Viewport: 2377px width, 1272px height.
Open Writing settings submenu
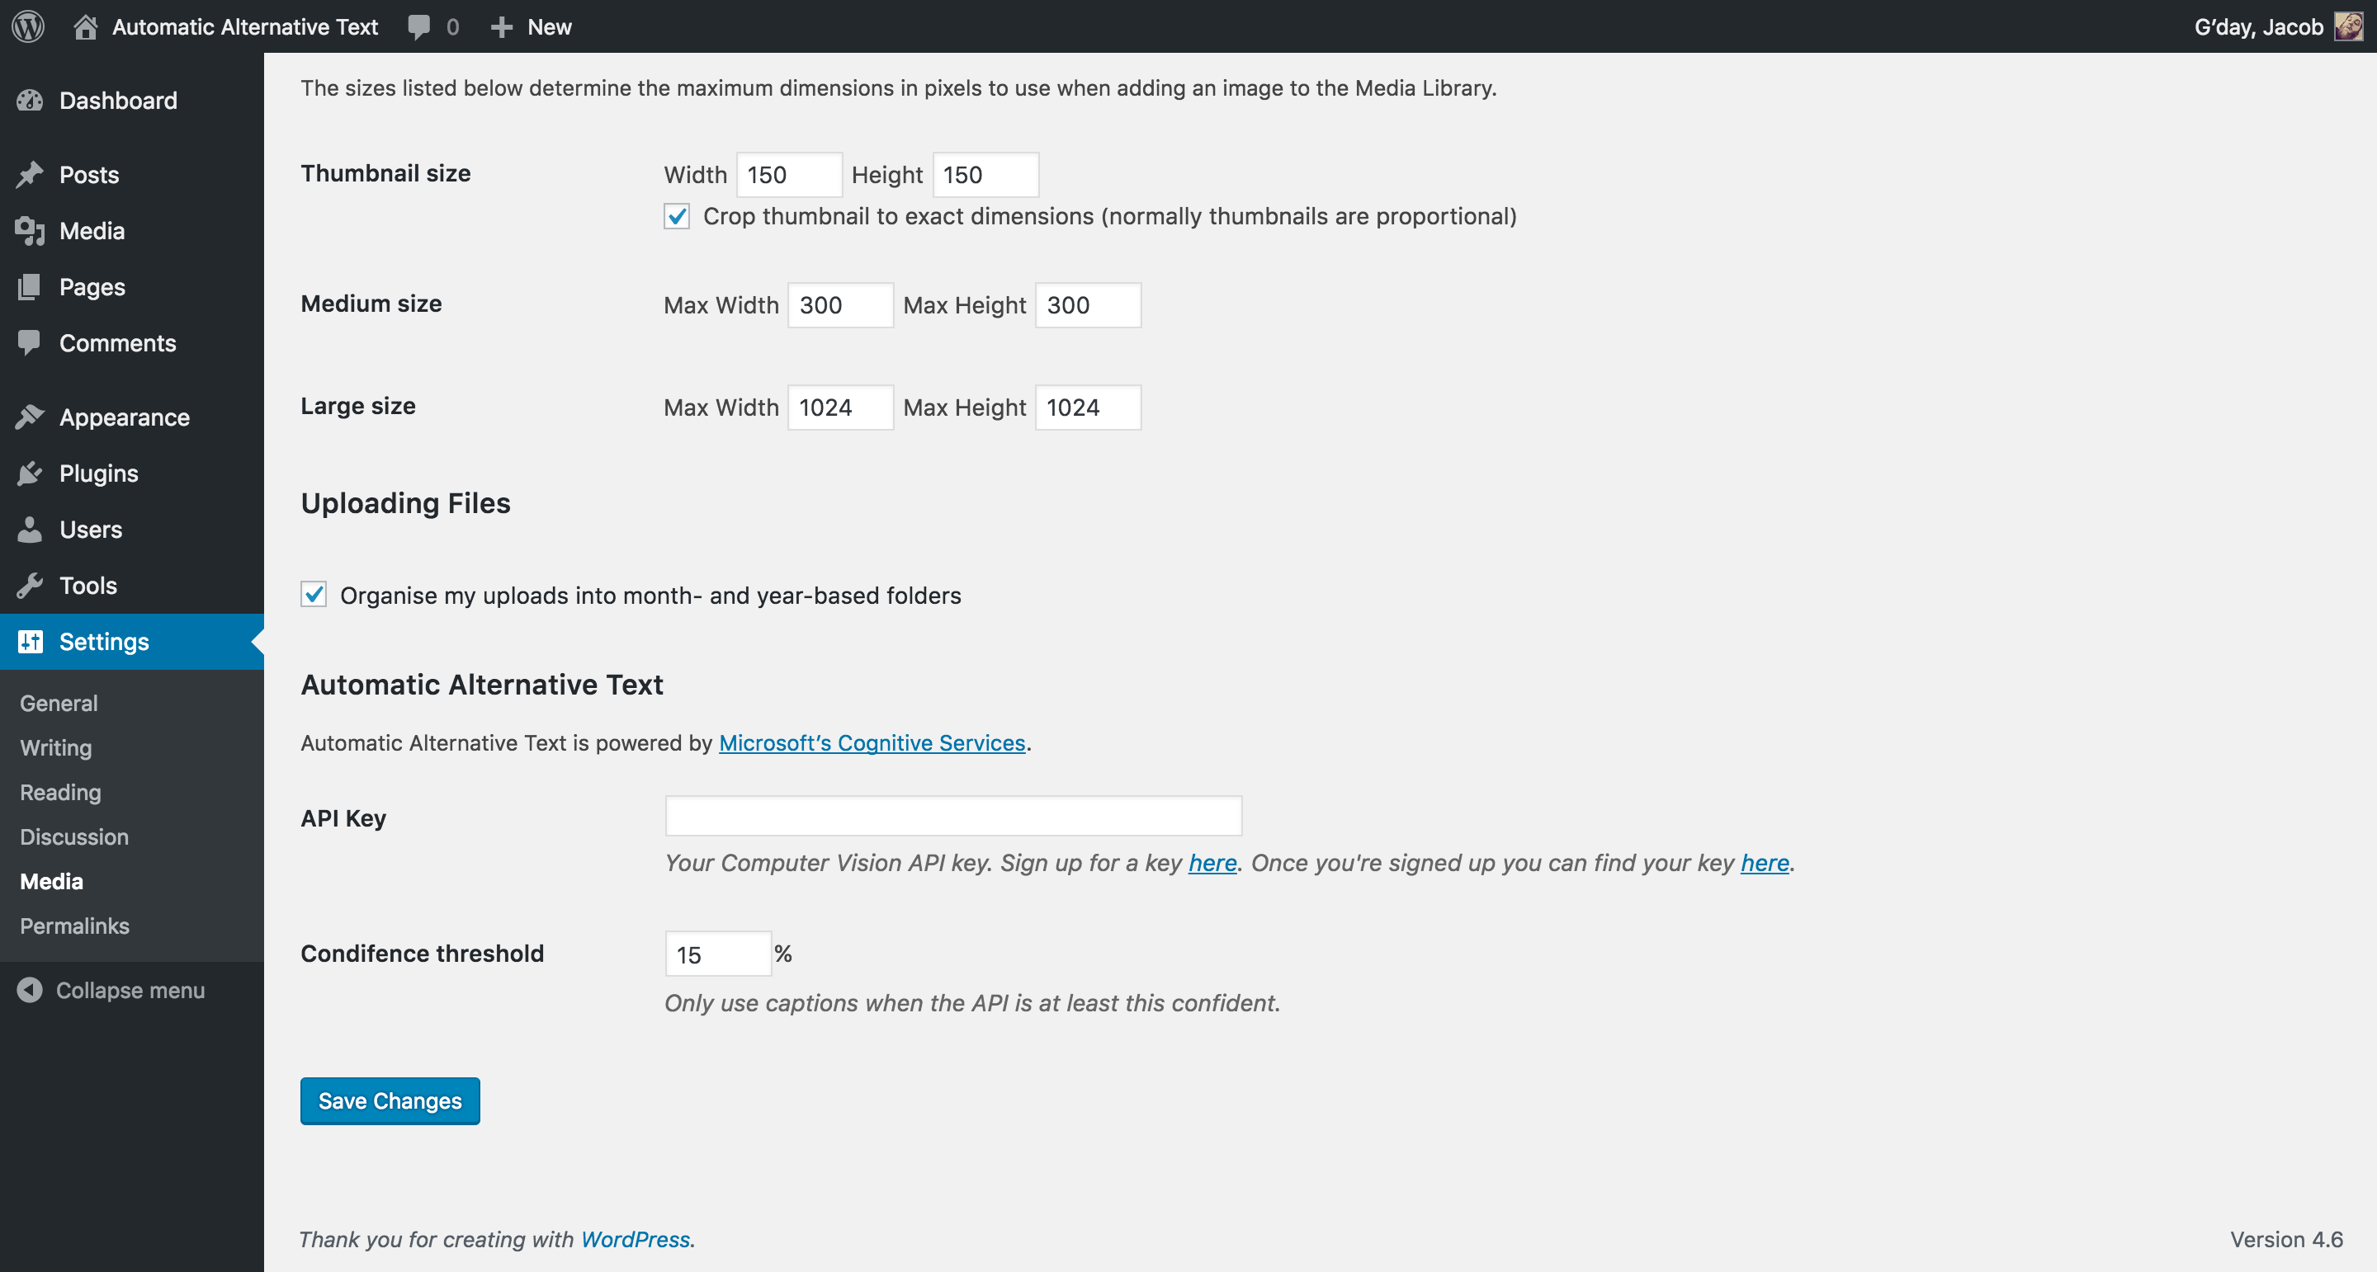click(55, 747)
